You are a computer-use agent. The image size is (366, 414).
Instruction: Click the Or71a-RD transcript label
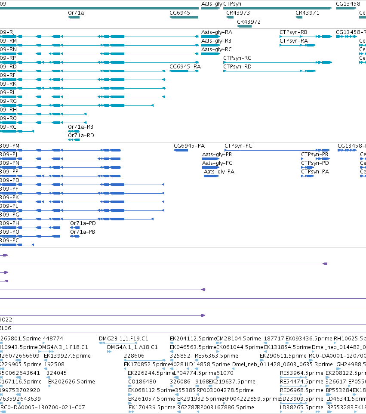point(81,136)
